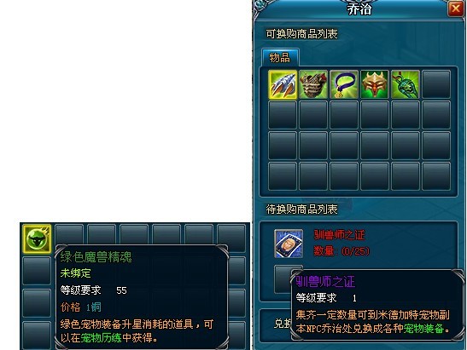Click the 可换购商品列表 header
The height and width of the screenshot is (350, 467).
pyautogui.click(x=301, y=34)
